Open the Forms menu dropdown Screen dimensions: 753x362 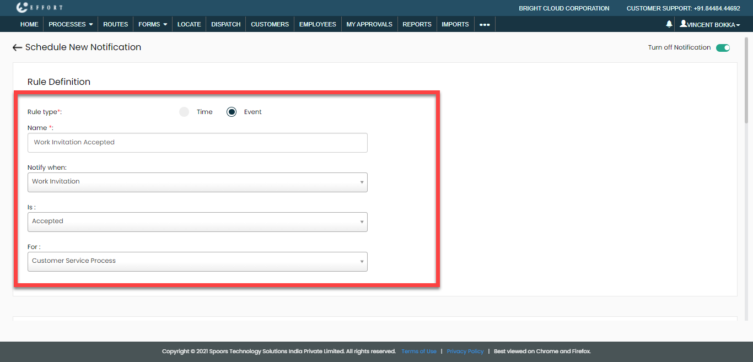click(153, 24)
